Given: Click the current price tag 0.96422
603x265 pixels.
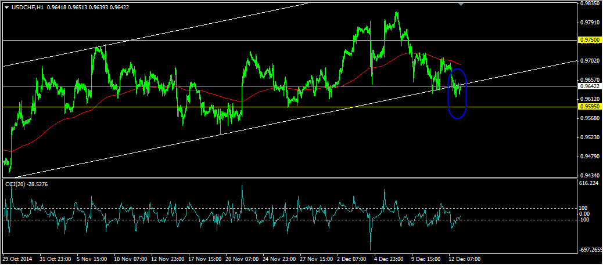Looking at the screenshot, I should [590, 86].
